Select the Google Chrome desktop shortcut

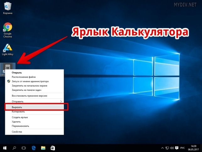[x=8, y=30]
